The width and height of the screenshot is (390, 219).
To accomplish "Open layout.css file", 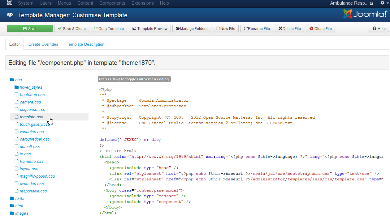I will [29, 169].
